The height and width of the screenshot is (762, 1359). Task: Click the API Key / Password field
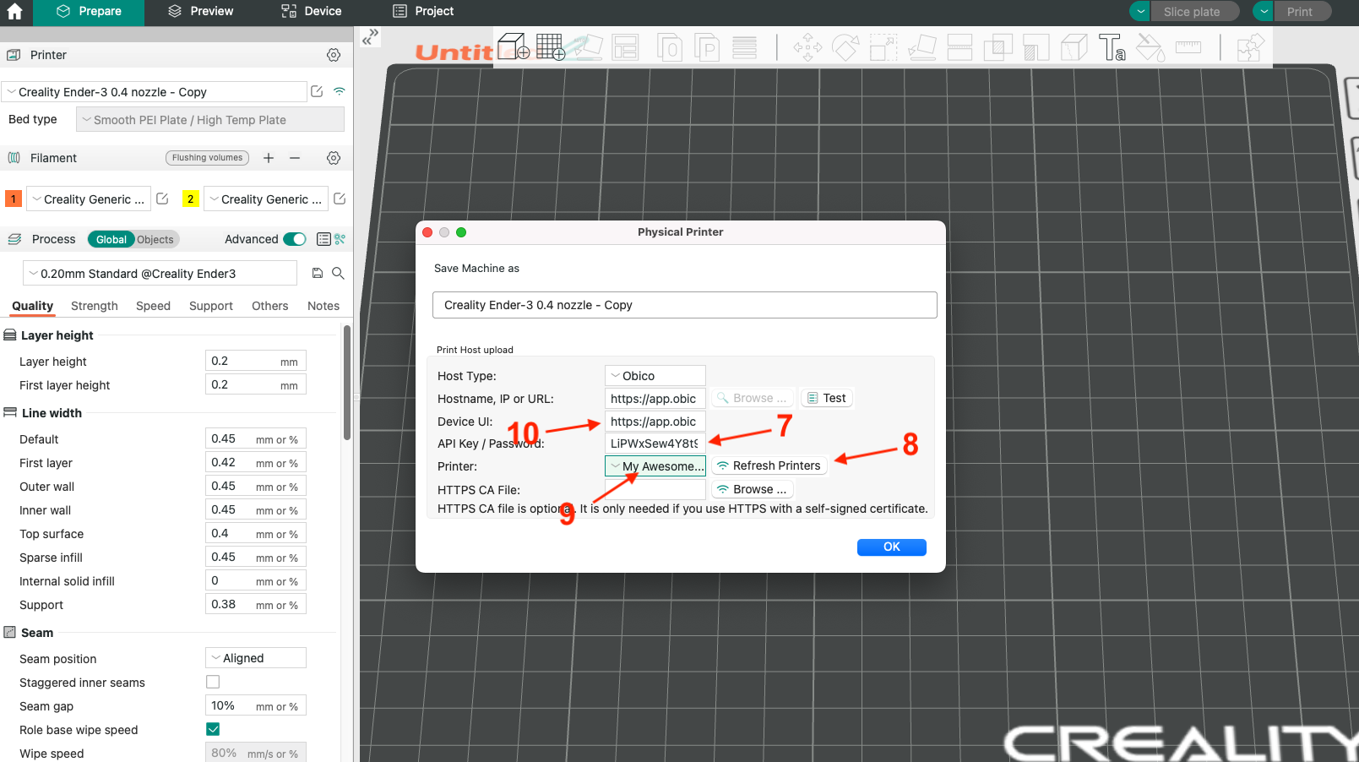[x=655, y=444]
